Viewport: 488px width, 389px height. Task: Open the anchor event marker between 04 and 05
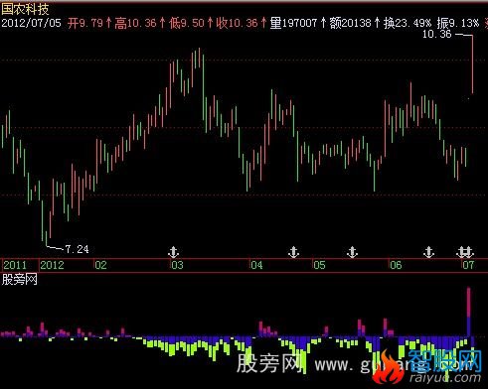pos(293,252)
